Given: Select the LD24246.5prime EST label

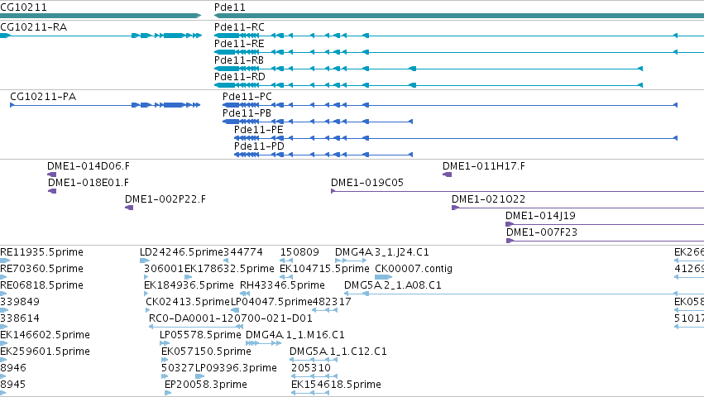Looking at the screenshot, I should click(x=181, y=252).
